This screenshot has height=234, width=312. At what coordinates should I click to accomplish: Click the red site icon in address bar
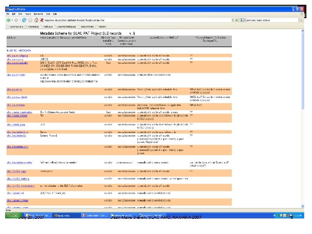click(42, 20)
